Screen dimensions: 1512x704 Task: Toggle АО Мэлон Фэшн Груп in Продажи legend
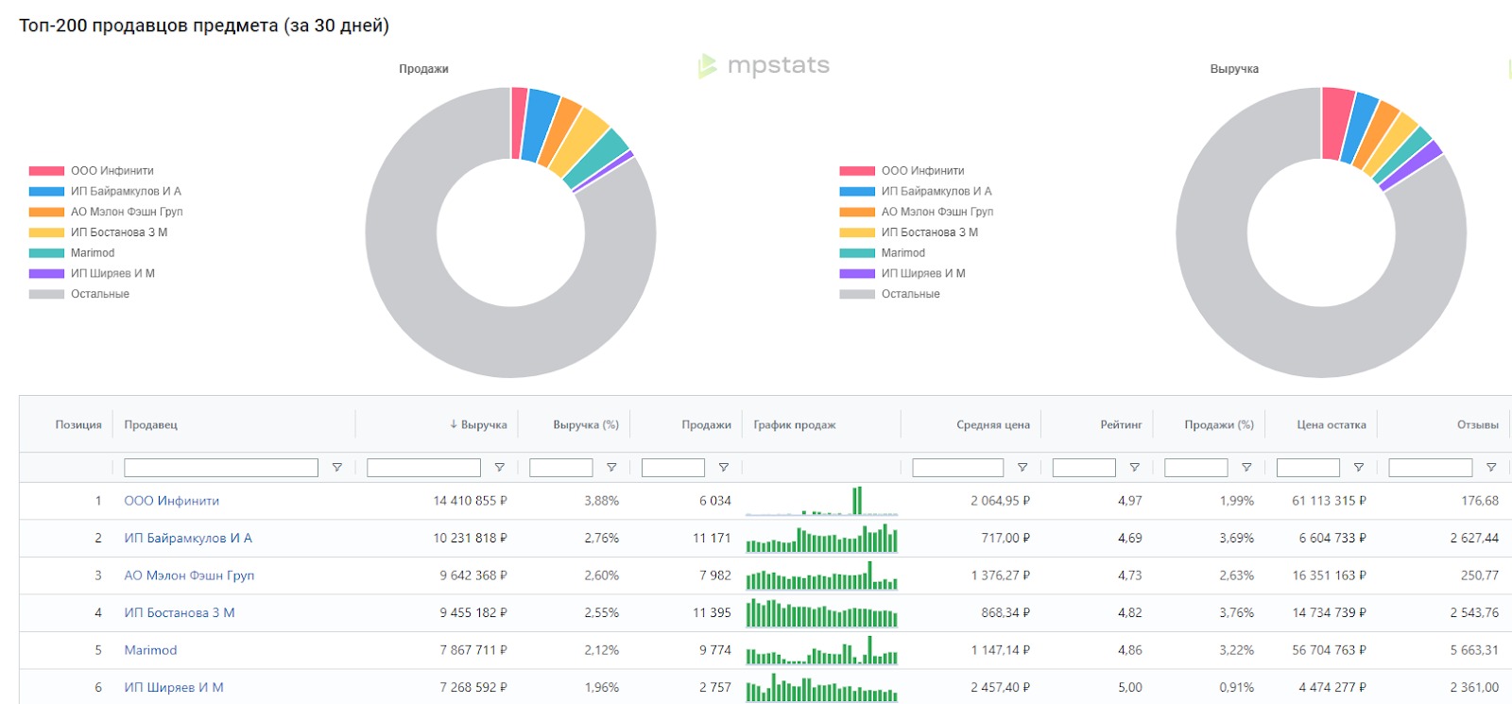[106, 212]
